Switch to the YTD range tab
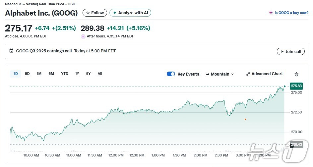313x167 pixels. pos(65,74)
